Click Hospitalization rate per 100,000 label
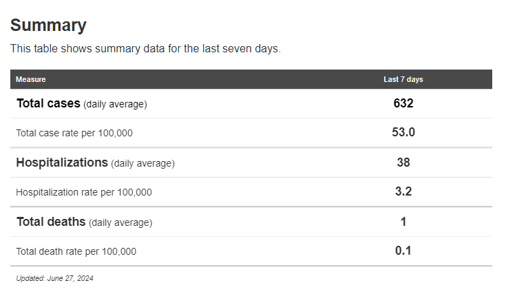 point(84,192)
